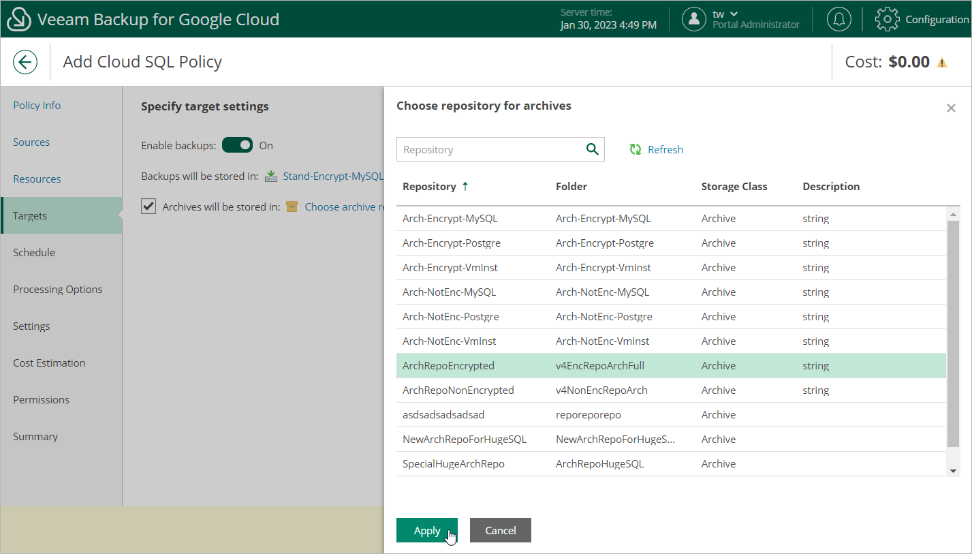The width and height of the screenshot is (972, 554).
Task: Click the list scrollbar down arrow
Action: [953, 471]
